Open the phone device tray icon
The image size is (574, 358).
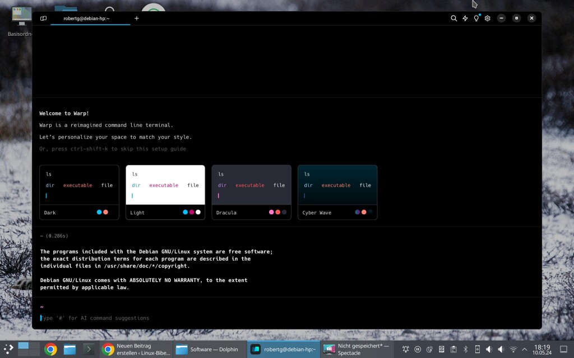click(x=478, y=350)
